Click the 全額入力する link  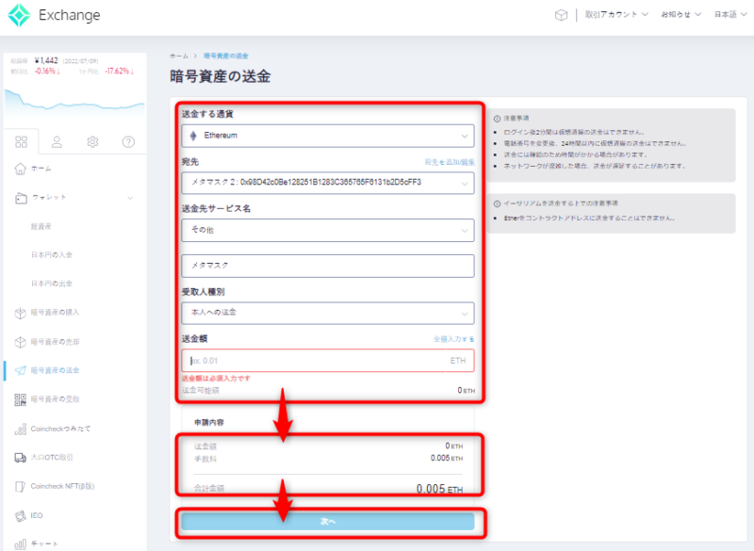point(453,339)
